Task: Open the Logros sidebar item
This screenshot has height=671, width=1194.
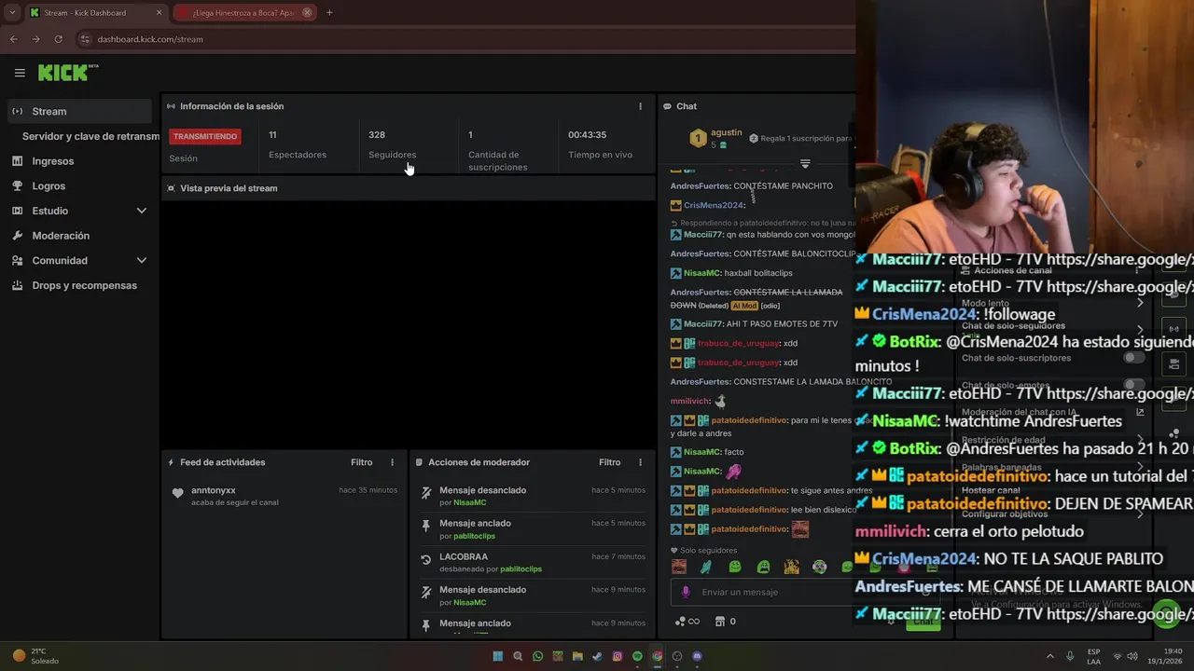Action: (x=49, y=185)
